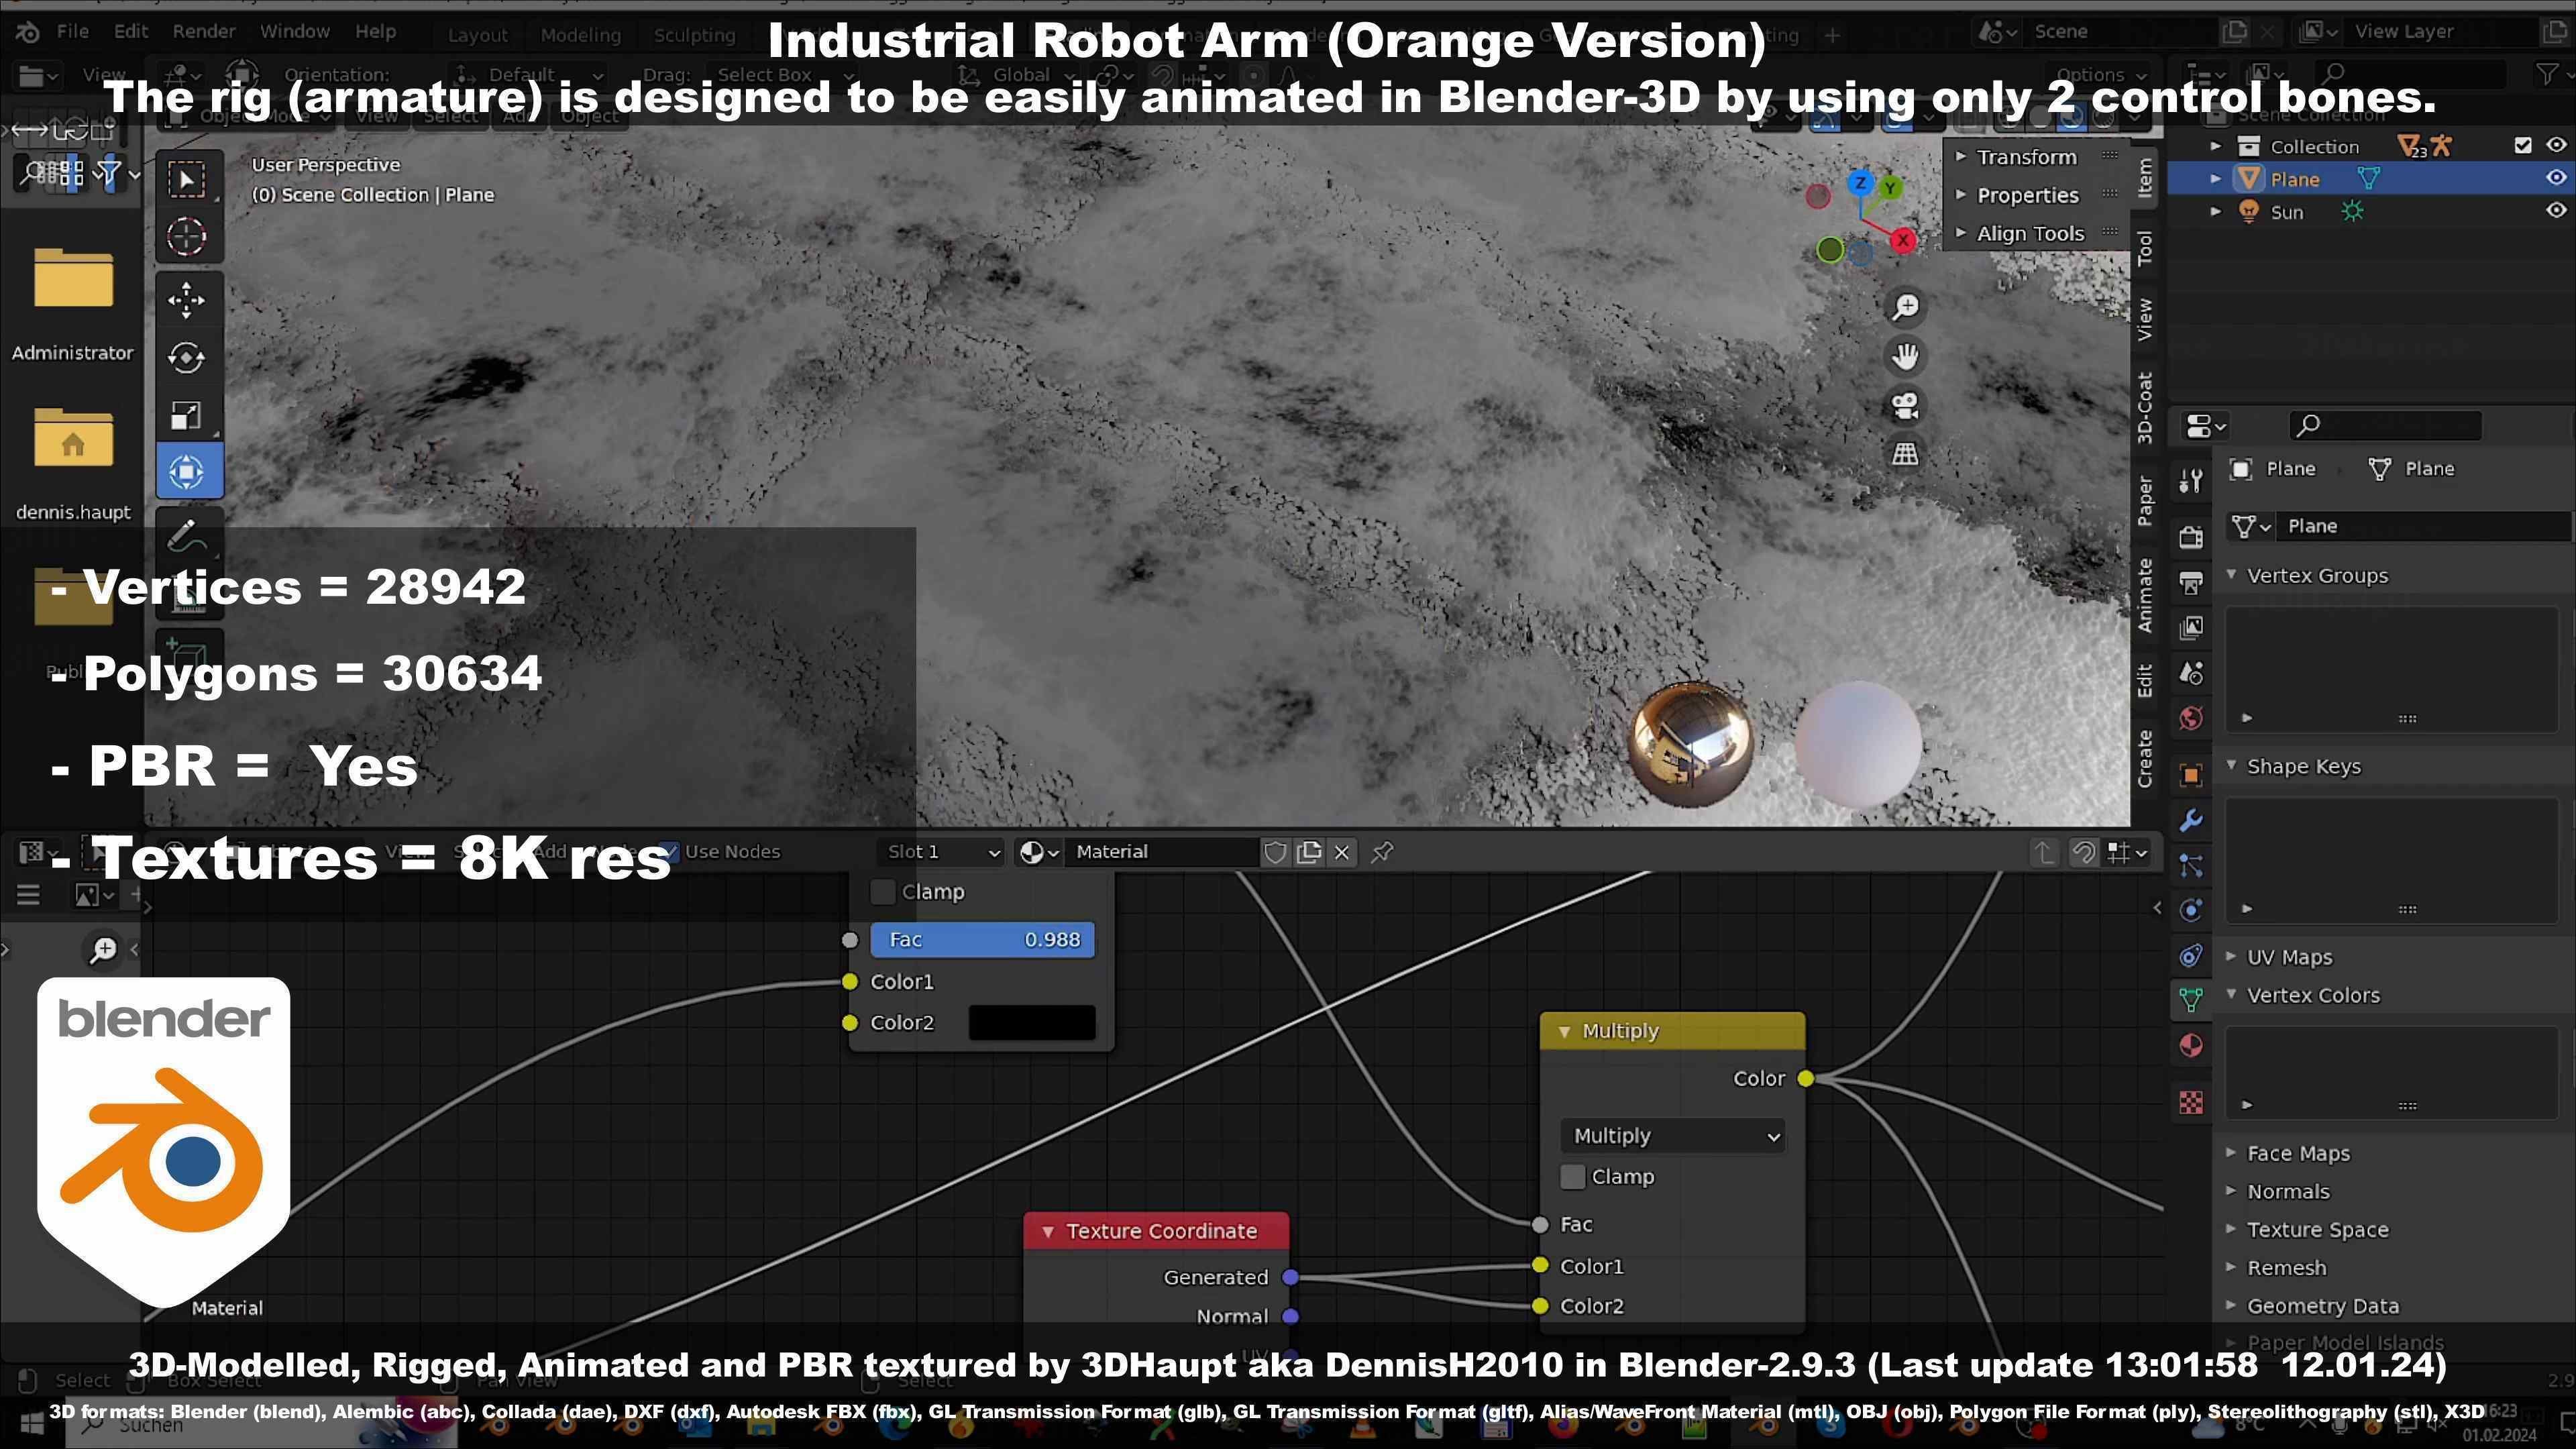The image size is (2576, 1449).
Task: Click the fake user shield icon for Material
Action: (x=1275, y=852)
